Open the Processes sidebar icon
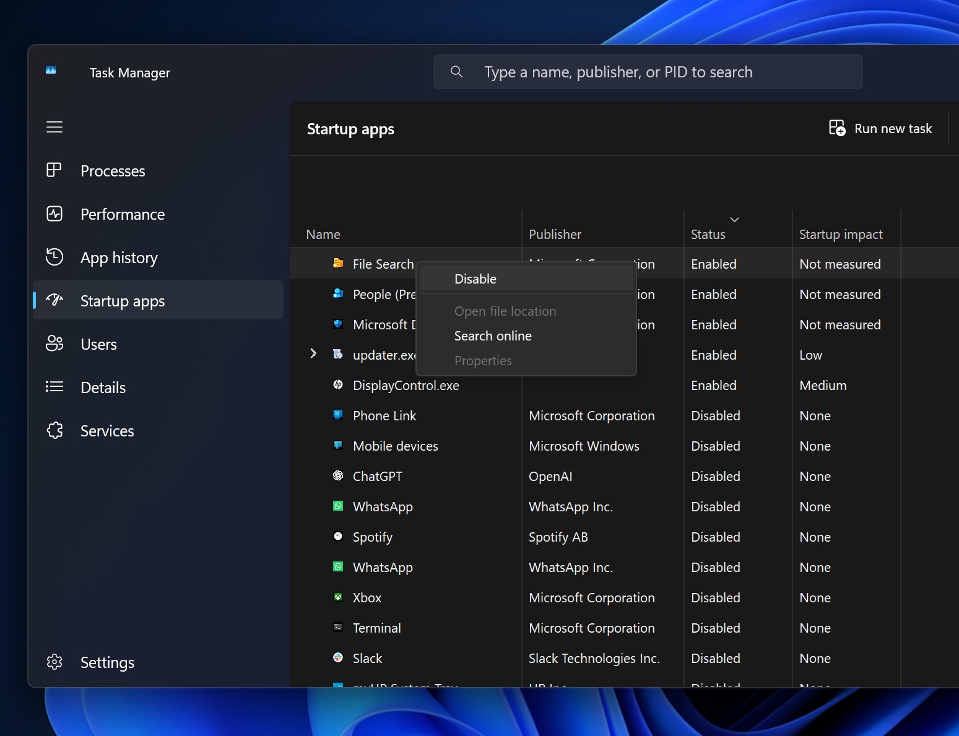 [54, 170]
